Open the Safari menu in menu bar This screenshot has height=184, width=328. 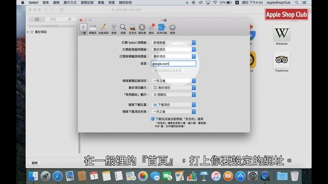click(x=33, y=3)
